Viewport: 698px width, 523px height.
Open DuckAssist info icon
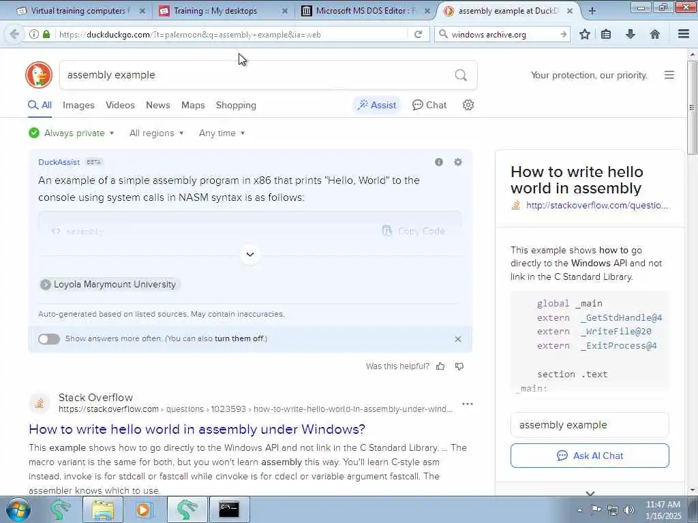[439, 162]
